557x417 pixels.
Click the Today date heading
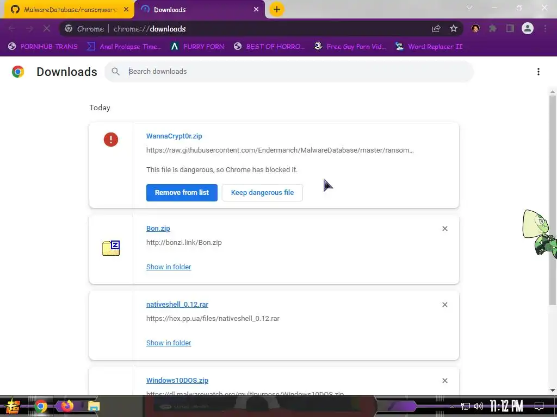(x=100, y=108)
